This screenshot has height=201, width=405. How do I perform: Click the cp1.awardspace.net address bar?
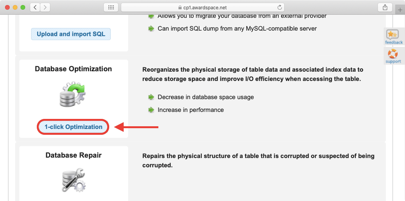[202, 7]
